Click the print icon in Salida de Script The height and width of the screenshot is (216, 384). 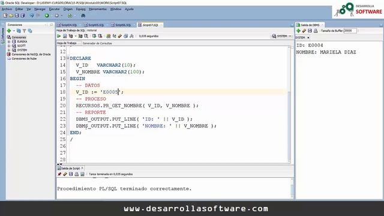tap(76, 174)
